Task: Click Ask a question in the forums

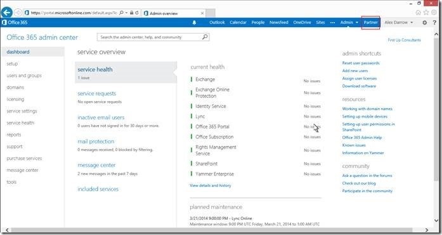Action: [367, 176]
